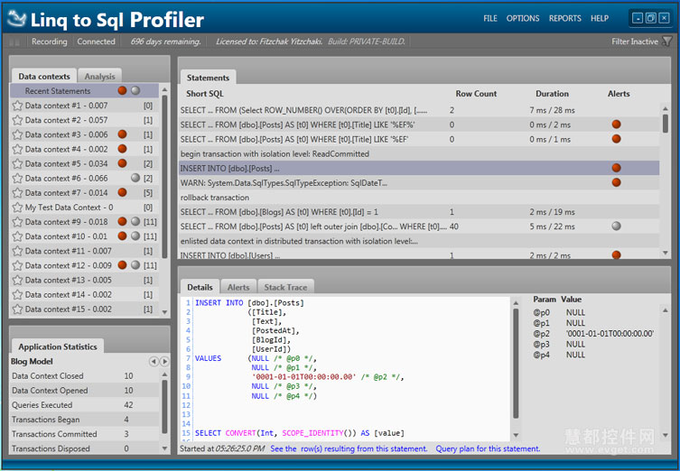Click the Queries Executed statistic row
Viewport: 680px width, 471px height.
click(x=85, y=405)
